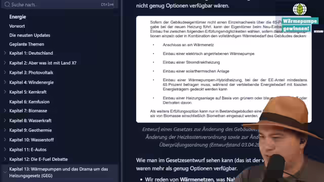Click the Gesetzesentwurf document excerpt image
The image size is (324, 182).
point(224,69)
